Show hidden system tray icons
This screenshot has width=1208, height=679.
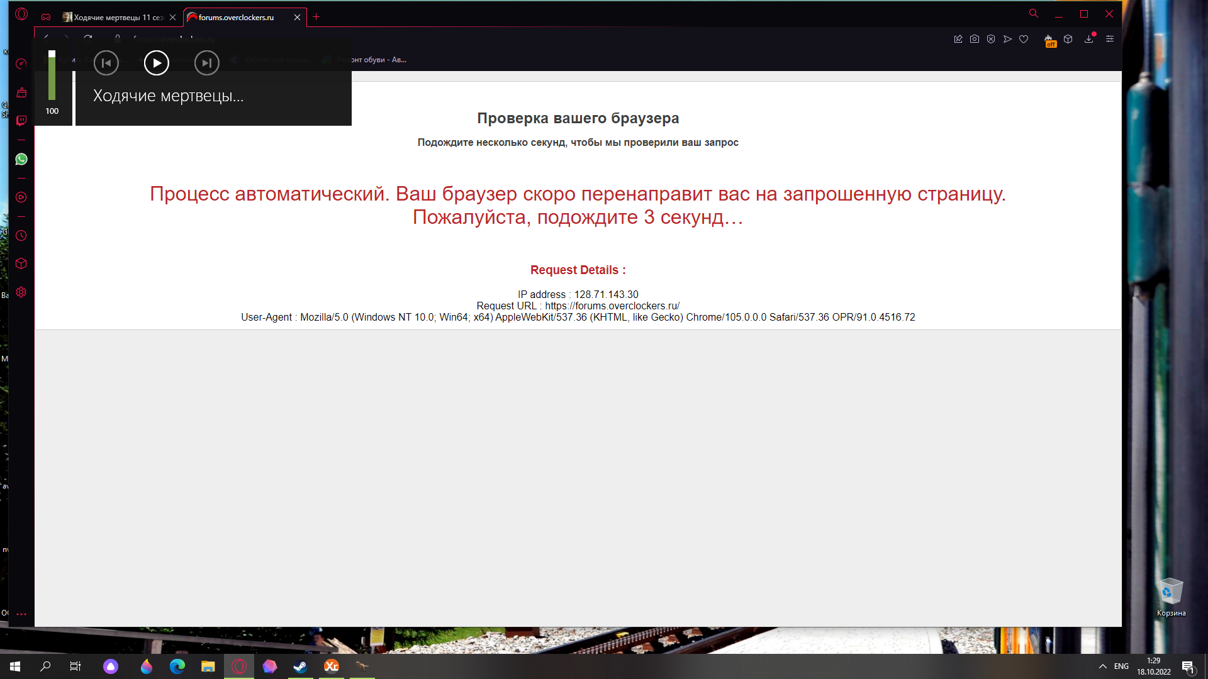pos(1102,666)
